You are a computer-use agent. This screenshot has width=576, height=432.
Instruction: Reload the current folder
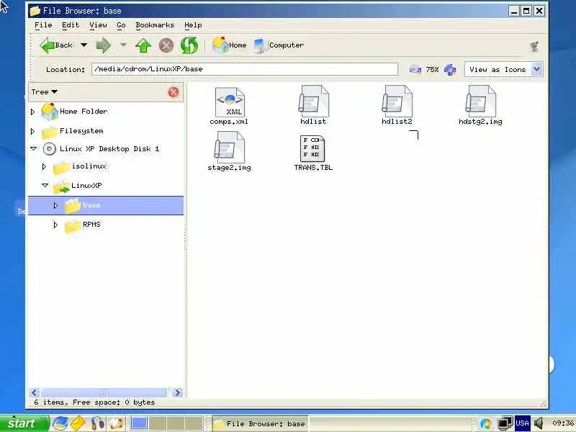click(189, 45)
